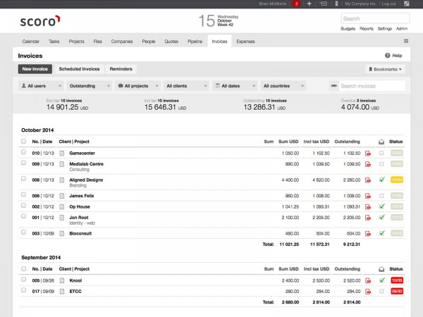Screen dimensions: 423x317
Task: Click the Help question mark icon
Action: tap(388, 56)
